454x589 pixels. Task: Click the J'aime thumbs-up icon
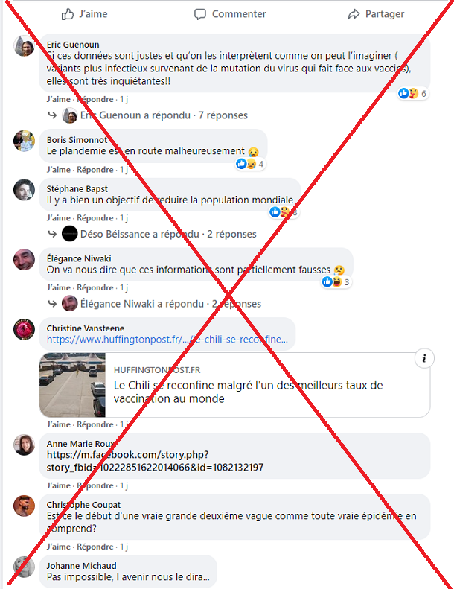coord(68,14)
